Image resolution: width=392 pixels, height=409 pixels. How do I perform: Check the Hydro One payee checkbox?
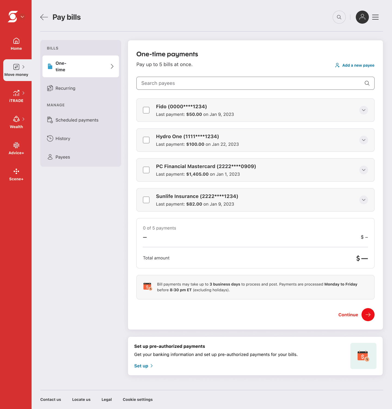coord(146,140)
